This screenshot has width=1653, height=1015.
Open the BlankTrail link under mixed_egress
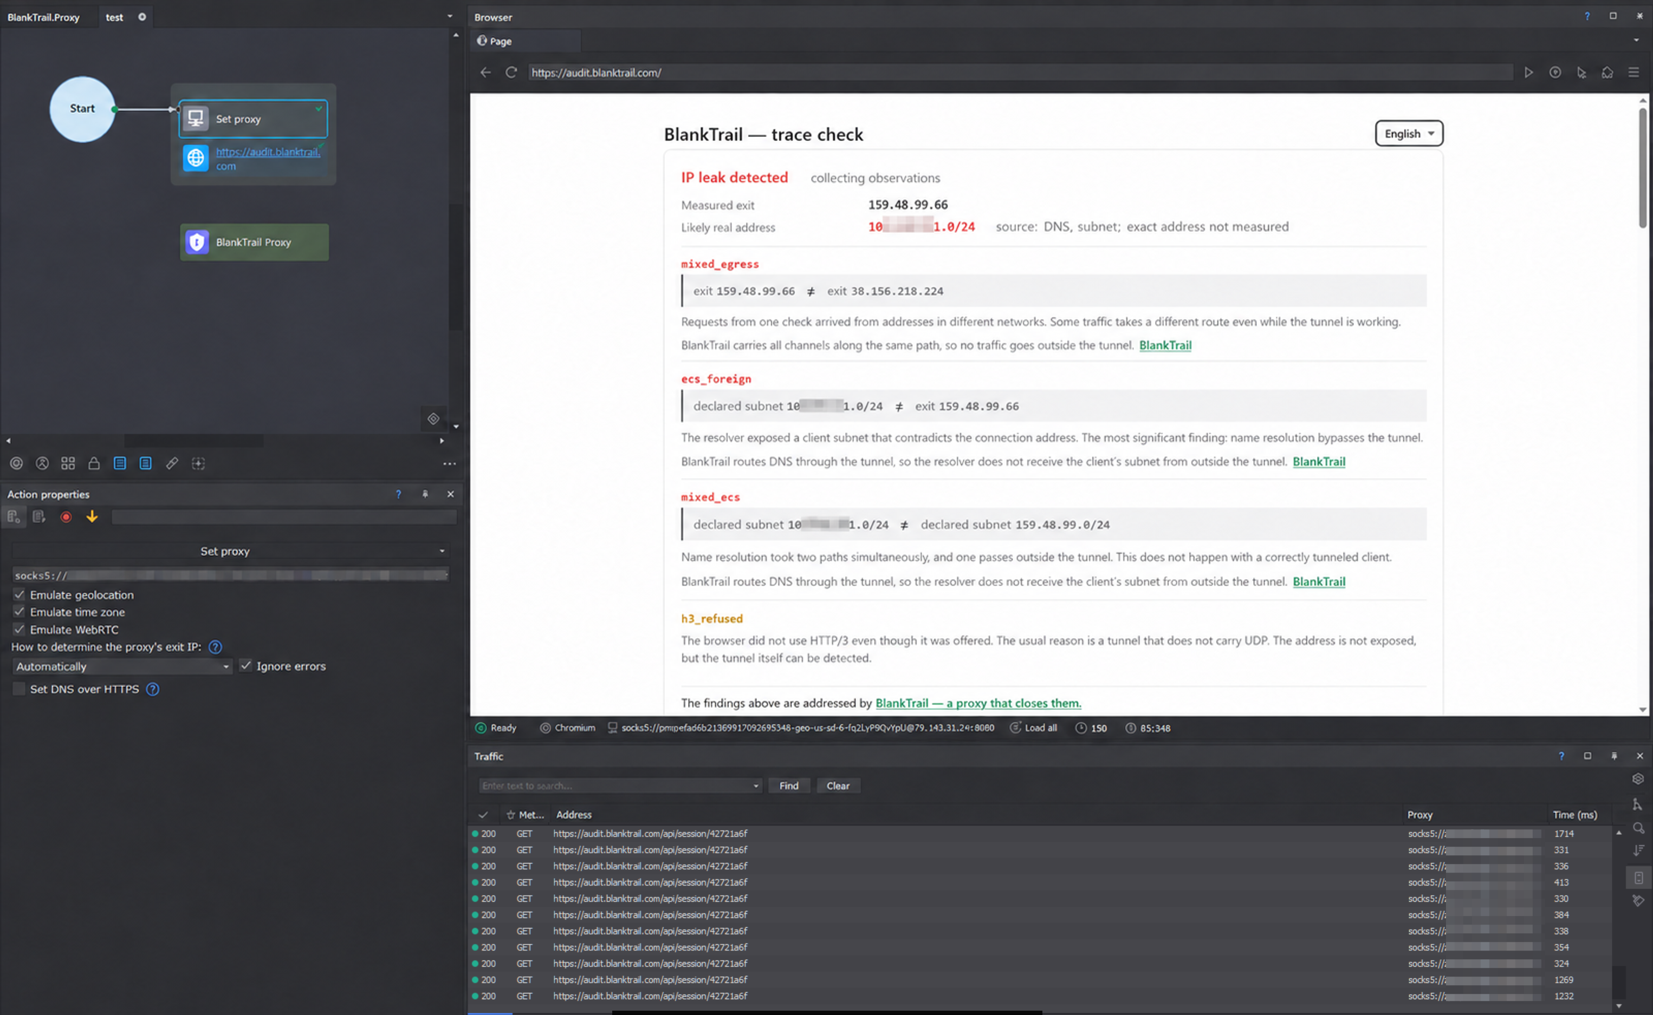click(1165, 345)
